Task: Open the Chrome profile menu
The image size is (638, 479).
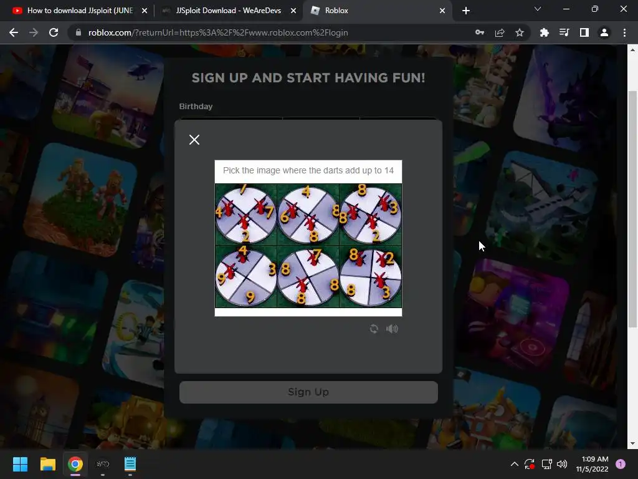Action: click(x=604, y=32)
